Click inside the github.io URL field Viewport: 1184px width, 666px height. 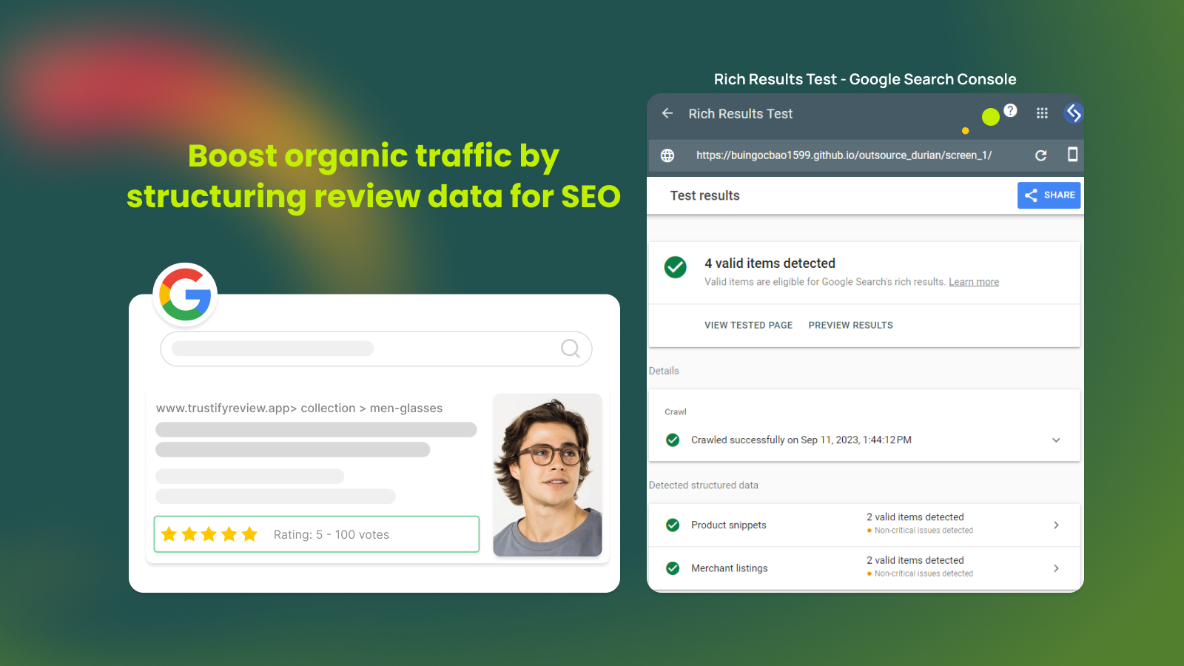point(844,155)
